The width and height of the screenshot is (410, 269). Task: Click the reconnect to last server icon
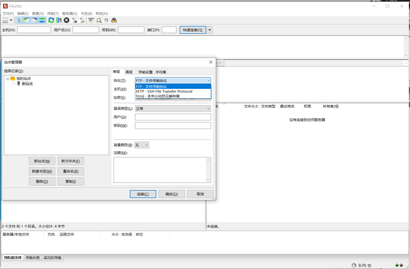tap(82, 20)
